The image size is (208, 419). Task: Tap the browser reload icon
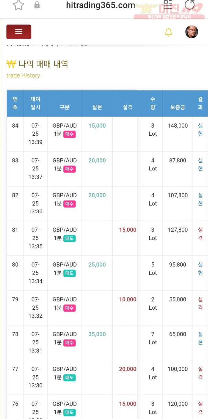click(x=190, y=5)
